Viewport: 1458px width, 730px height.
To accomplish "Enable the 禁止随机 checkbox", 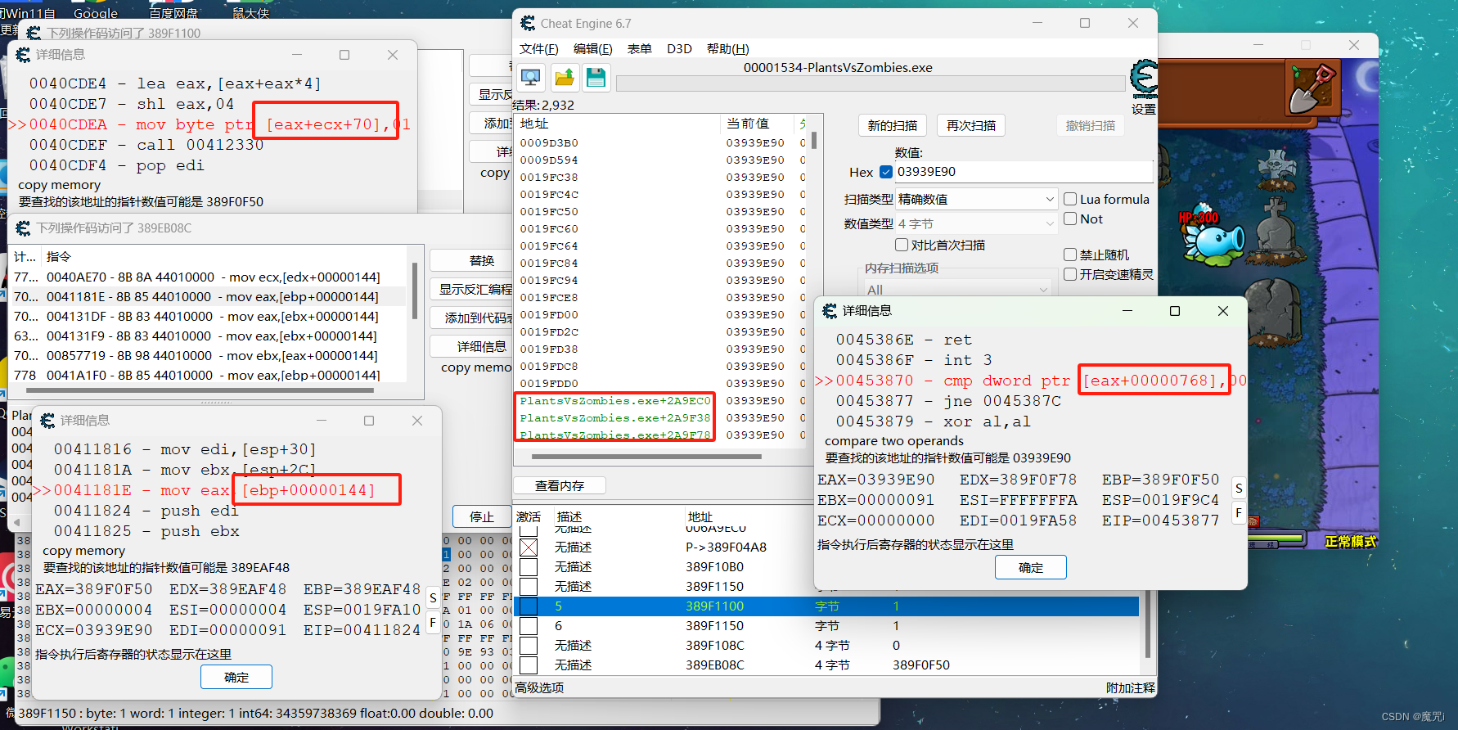I will pos(1069,255).
